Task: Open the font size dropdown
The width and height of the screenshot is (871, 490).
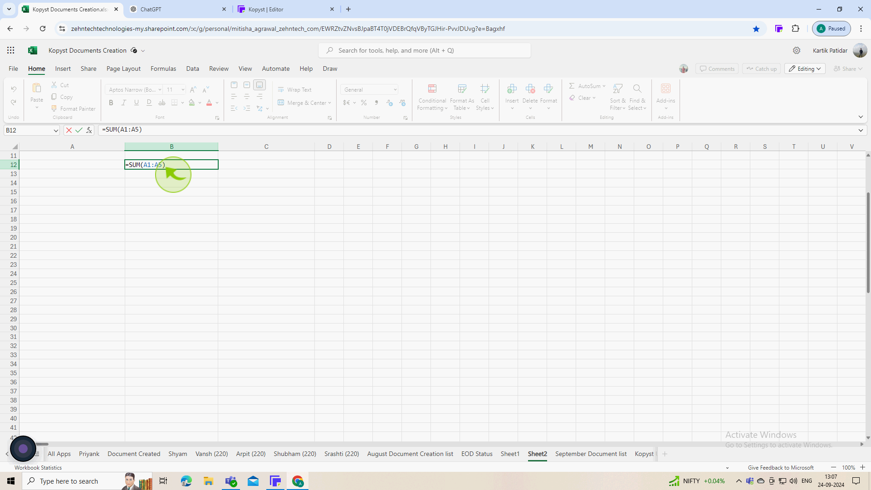Action: pyautogui.click(x=183, y=90)
